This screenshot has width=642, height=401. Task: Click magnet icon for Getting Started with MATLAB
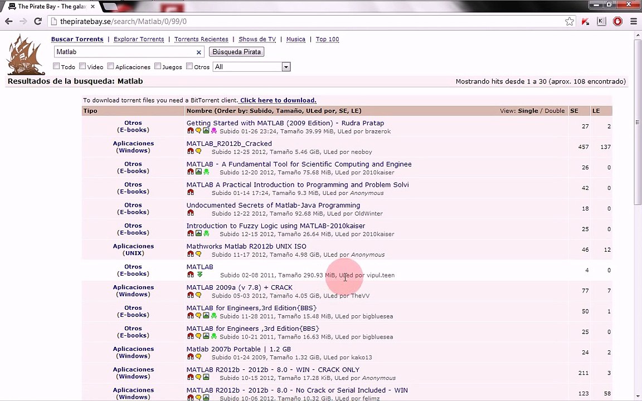click(191, 130)
